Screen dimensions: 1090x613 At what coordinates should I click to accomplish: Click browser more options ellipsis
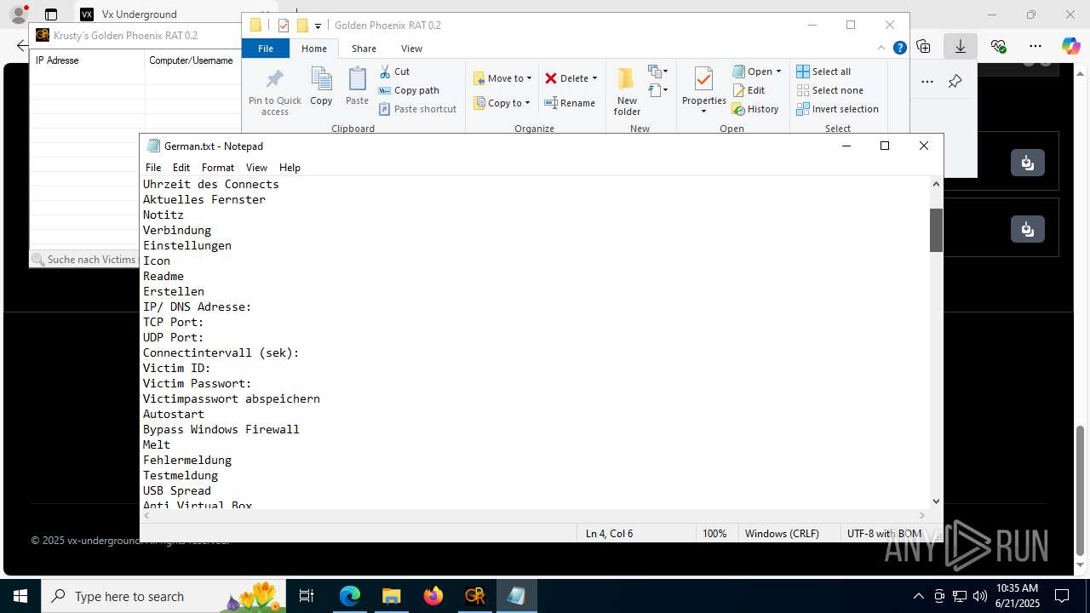tap(1035, 46)
